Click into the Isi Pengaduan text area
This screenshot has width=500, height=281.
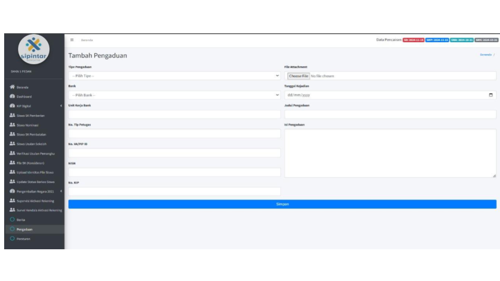click(390, 154)
